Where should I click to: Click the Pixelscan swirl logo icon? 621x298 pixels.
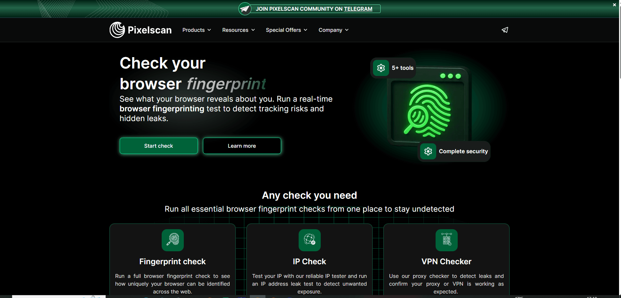tap(117, 30)
